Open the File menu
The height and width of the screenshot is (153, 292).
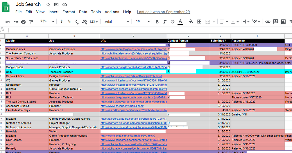(x=18, y=12)
